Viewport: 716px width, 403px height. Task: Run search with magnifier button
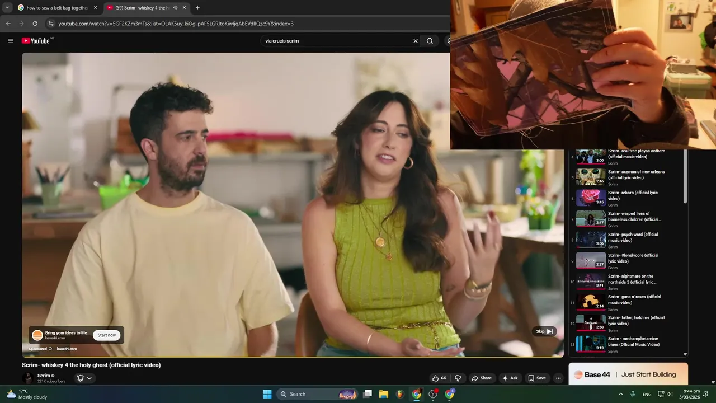point(430,41)
